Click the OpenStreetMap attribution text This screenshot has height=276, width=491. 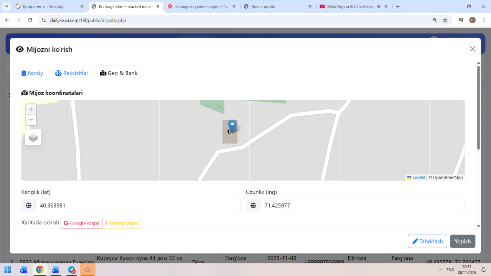[448, 177]
